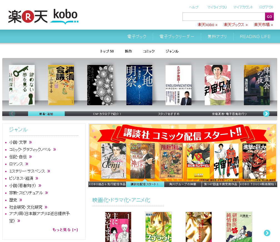
Task: Go to the トップ 50 tab
Action: click(107, 51)
